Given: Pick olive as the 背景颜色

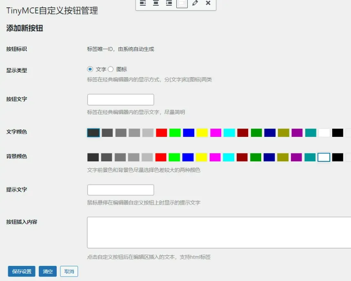Looking at the screenshot, I should (283, 157).
